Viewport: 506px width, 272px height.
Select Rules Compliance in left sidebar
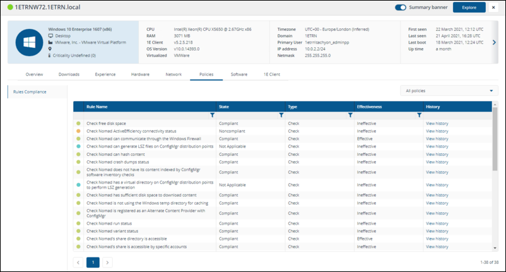[x=32, y=92]
